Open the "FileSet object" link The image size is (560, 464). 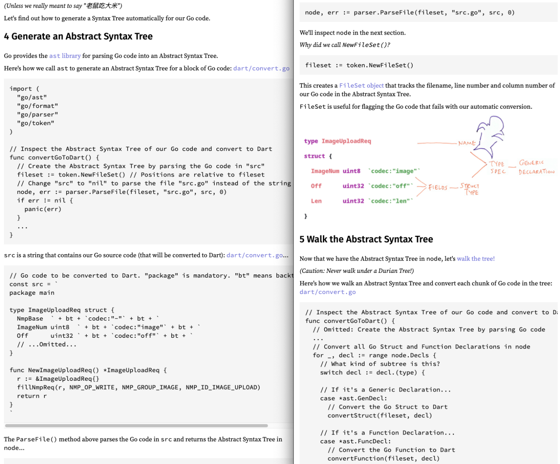361,86
